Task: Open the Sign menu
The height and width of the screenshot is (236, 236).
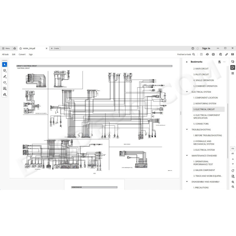Action: tap(31, 54)
